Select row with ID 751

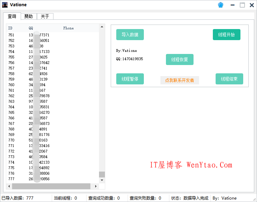coord(52,35)
